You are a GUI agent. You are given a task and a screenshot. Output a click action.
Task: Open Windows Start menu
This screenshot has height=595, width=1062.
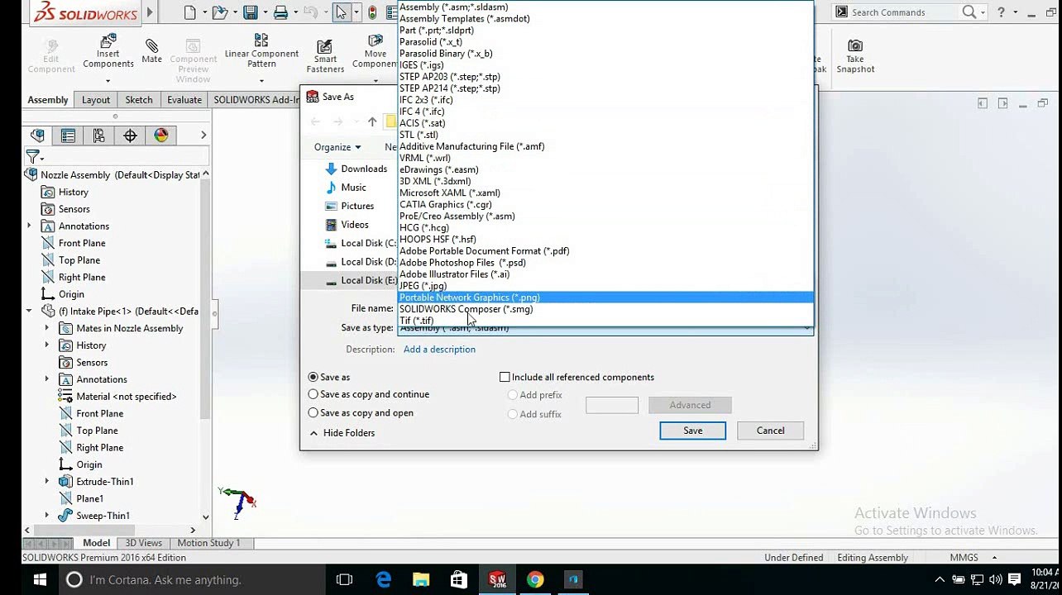point(40,580)
